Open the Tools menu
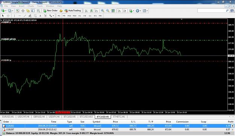This screenshot has width=235, height=136. (x=40, y=6)
